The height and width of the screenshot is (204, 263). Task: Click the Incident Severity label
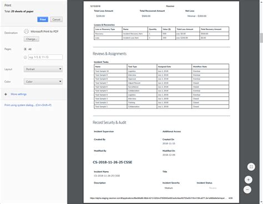click(171, 183)
